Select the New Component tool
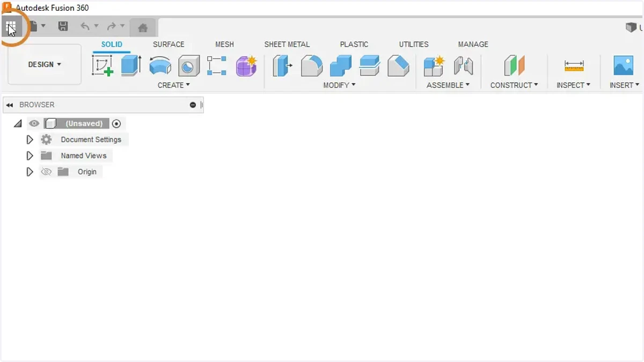This screenshot has width=644, height=362. [434, 66]
